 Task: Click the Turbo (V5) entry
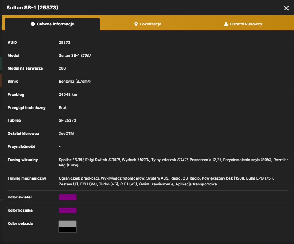(x=109, y=184)
